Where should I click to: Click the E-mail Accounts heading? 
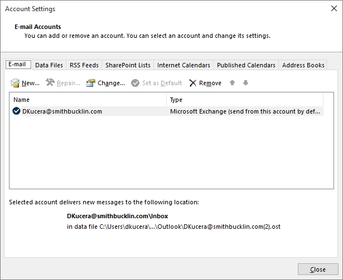tap(38, 27)
